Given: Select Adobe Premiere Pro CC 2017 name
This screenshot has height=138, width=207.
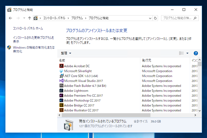Looking at the screenshot, I should (83, 95).
